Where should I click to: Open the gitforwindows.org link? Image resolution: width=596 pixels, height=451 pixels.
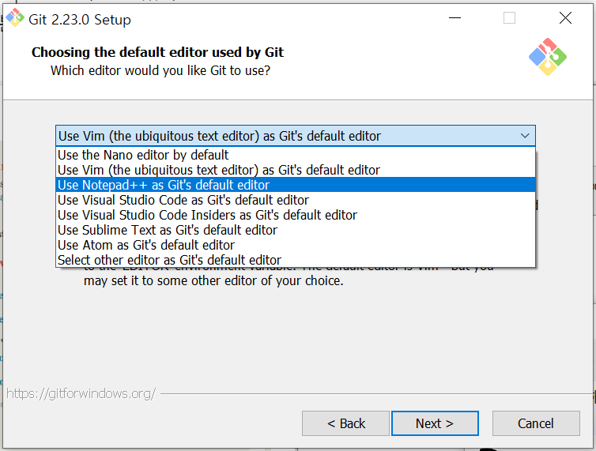pos(81,393)
